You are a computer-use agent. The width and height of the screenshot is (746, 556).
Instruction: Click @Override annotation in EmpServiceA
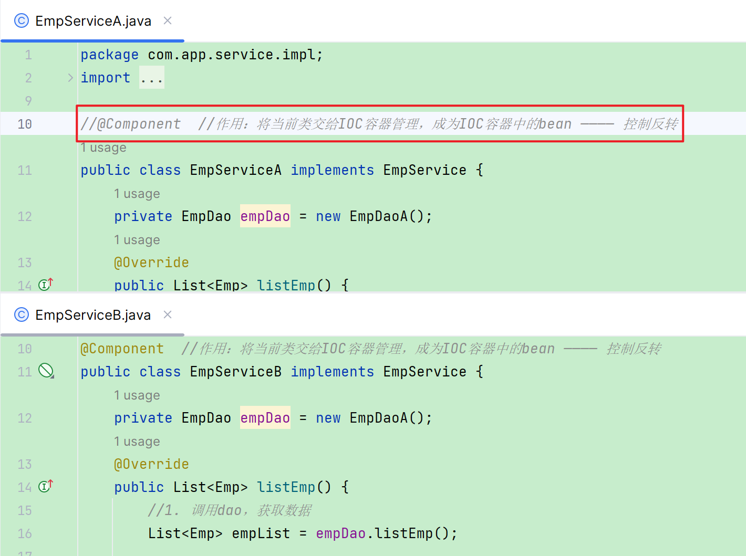coord(151,263)
